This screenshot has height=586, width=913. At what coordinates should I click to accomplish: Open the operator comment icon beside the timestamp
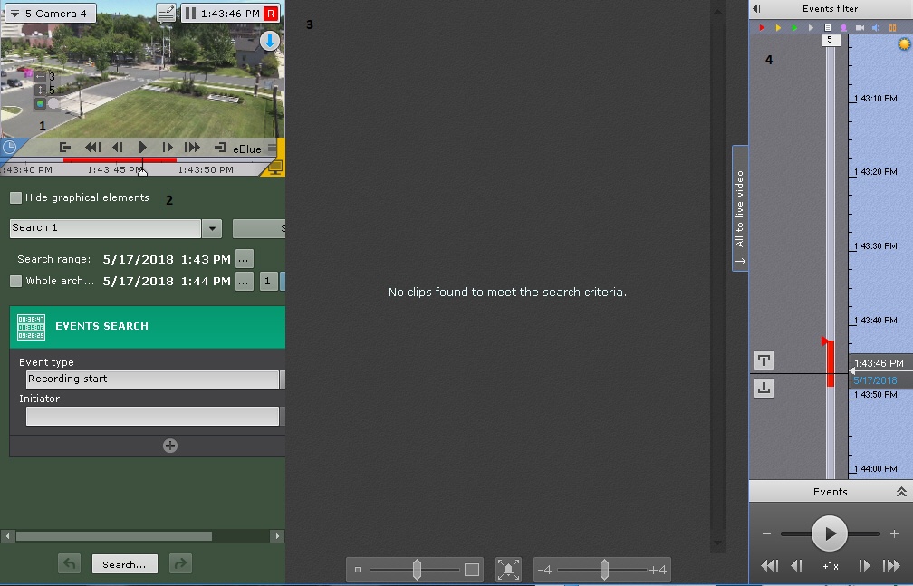click(167, 13)
